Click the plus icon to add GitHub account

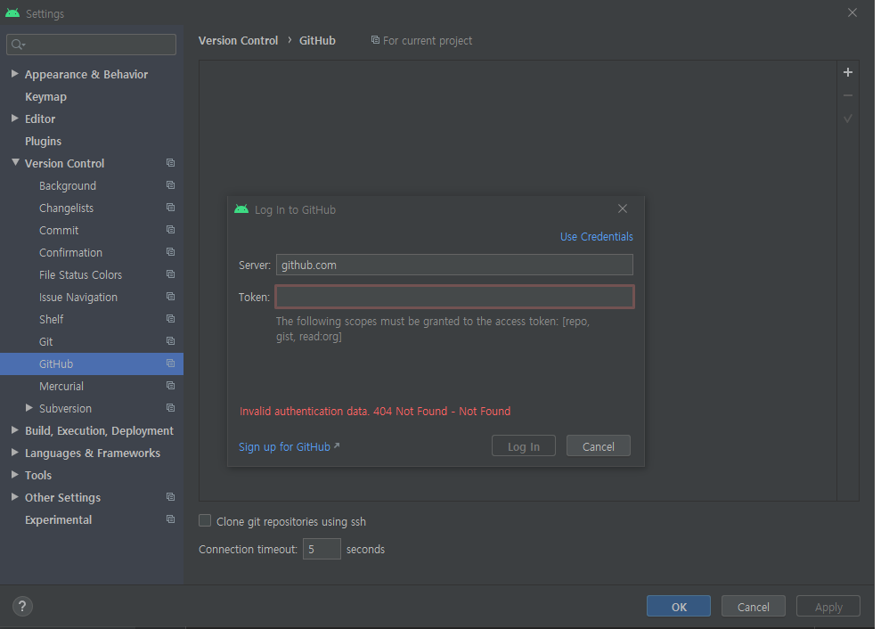[848, 72]
